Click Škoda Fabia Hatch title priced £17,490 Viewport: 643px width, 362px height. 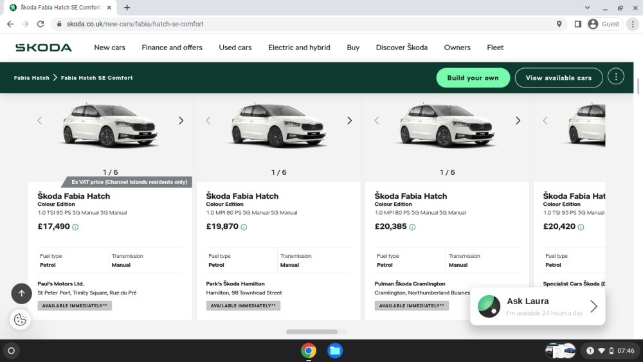coord(74,196)
